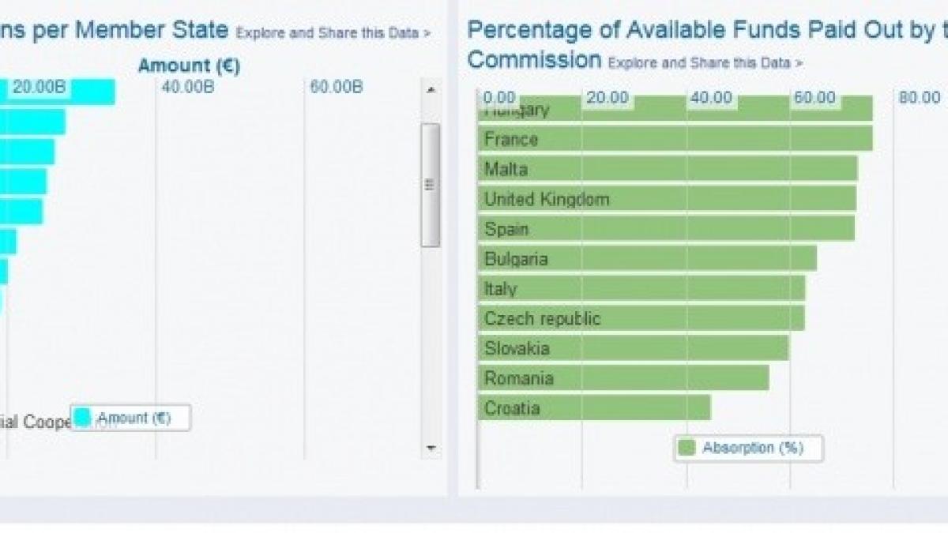The width and height of the screenshot is (948, 533).
Task: Click the scroll up arrow in left chart
Action: 431,91
